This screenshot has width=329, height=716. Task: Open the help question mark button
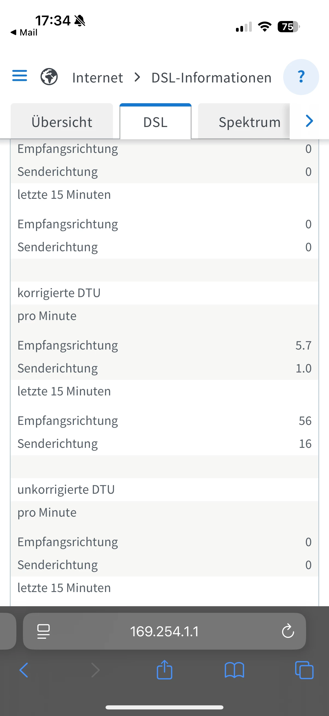click(x=301, y=77)
